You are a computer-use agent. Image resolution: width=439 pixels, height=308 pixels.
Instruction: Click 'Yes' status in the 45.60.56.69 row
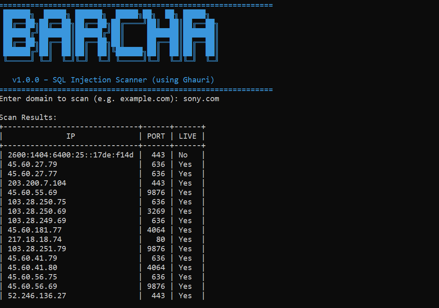click(185, 286)
